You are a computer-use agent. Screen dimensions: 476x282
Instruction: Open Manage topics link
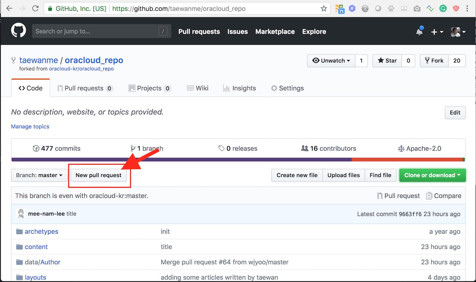[x=30, y=126]
